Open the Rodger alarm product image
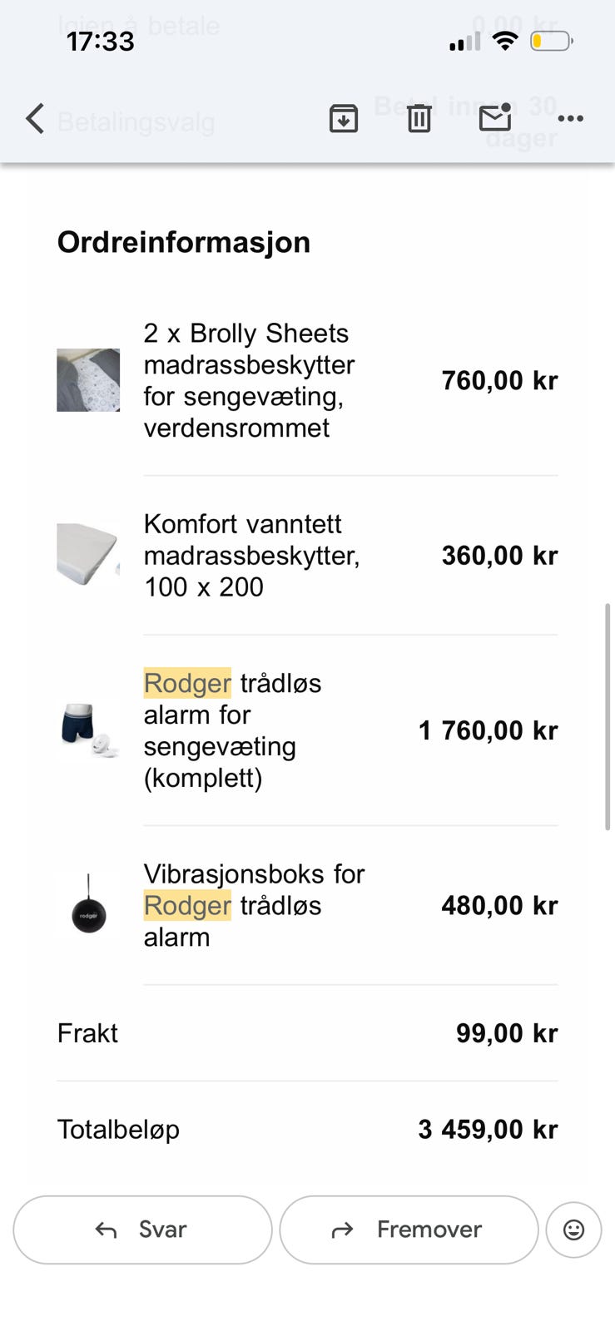The width and height of the screenshot is (615, 1331). click(88, 730)
